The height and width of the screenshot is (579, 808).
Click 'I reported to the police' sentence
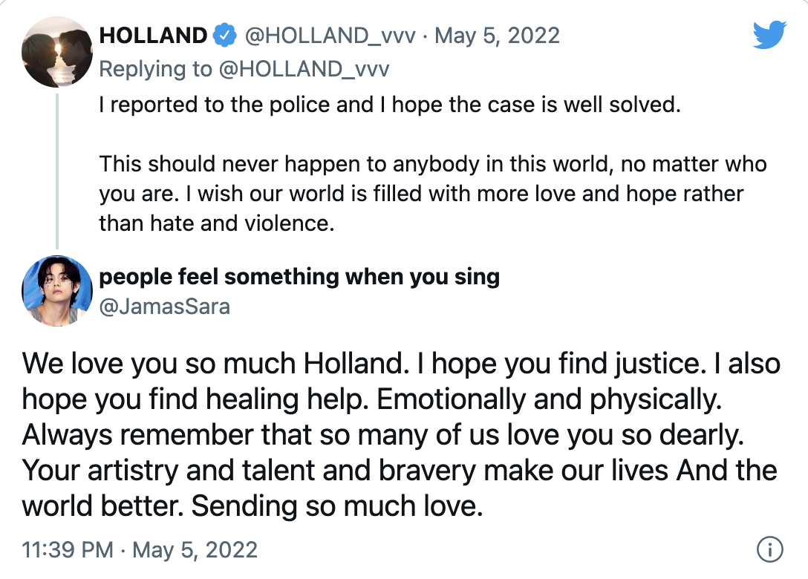tap(390, 105)
